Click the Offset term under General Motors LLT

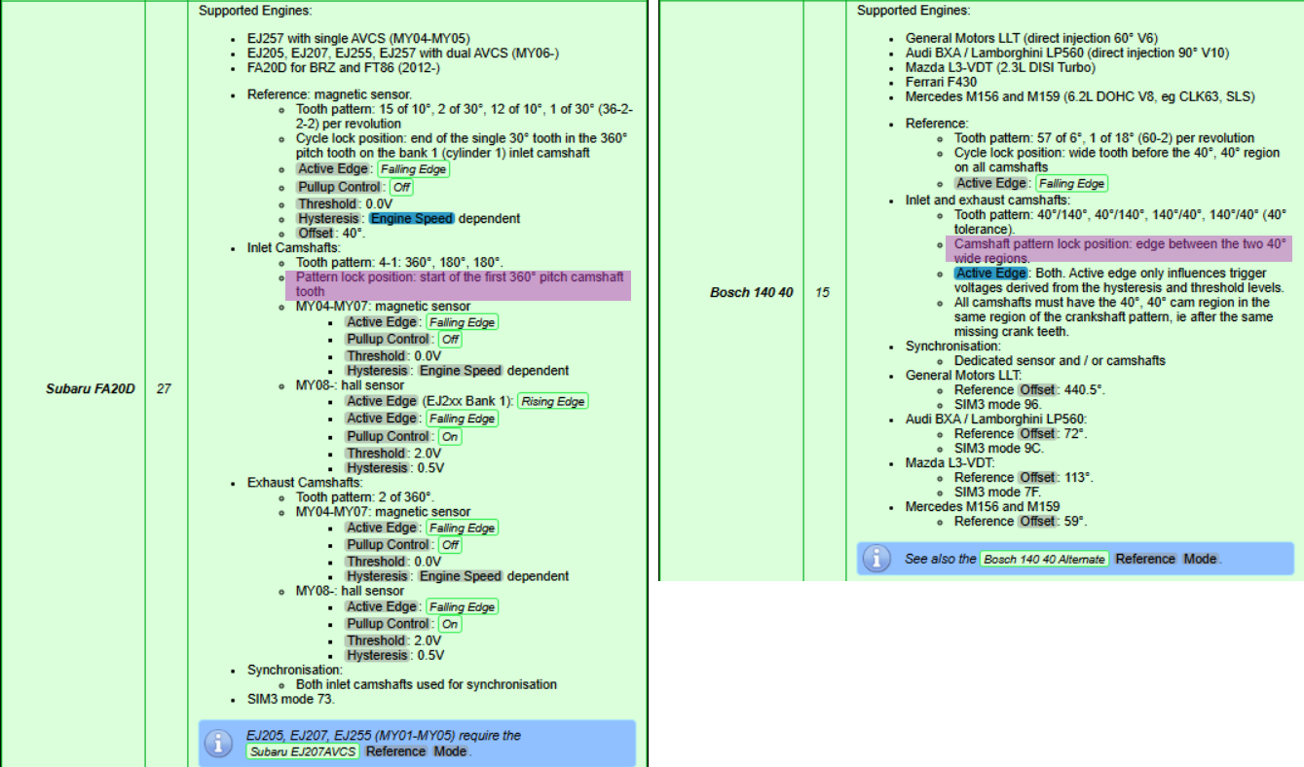pos(1037,389)
